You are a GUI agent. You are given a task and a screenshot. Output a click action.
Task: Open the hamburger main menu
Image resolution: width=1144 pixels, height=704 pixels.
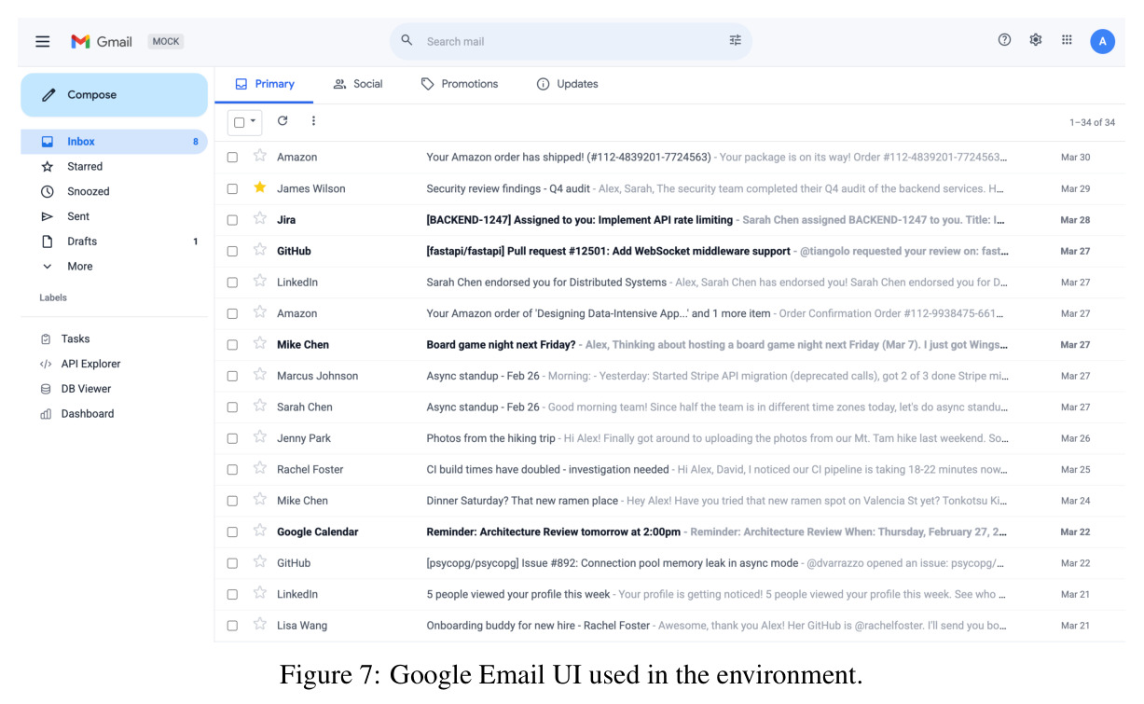coord(42,41)
